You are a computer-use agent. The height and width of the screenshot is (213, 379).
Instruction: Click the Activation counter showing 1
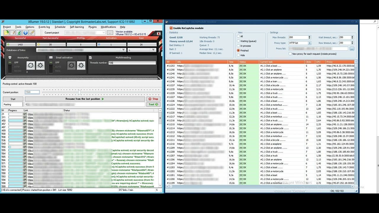coord(111,44)
